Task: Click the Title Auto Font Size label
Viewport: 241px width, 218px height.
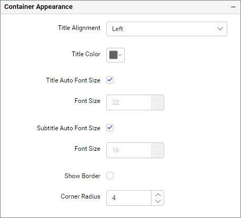Action: pyautogui.click(x=73, y=80)
